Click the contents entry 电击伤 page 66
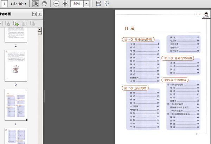This screenshot has height=144, width=211. [185, 41]
